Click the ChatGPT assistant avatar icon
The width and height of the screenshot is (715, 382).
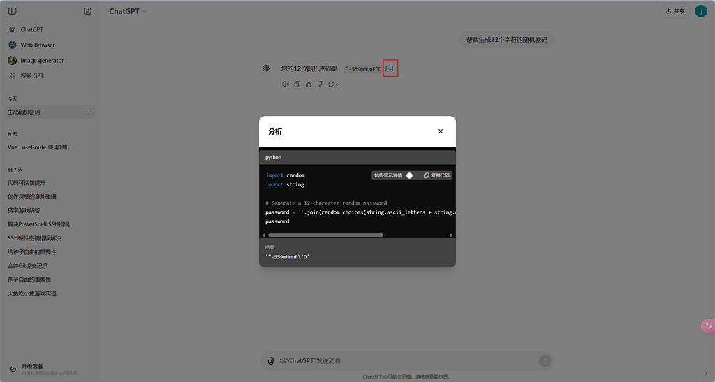point(266,68)
